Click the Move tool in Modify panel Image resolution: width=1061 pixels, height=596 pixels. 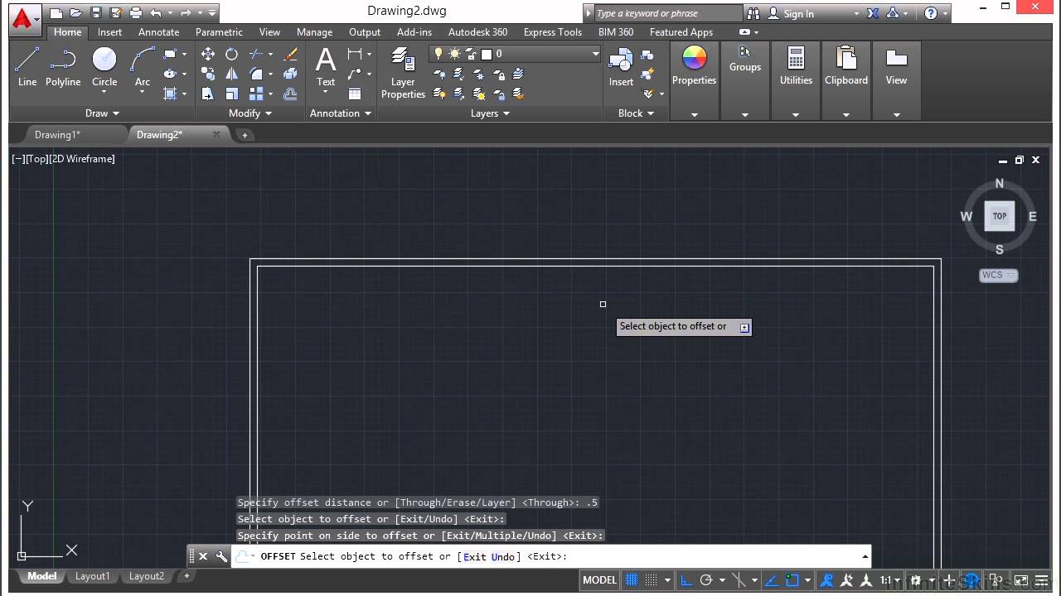[208, 54]
